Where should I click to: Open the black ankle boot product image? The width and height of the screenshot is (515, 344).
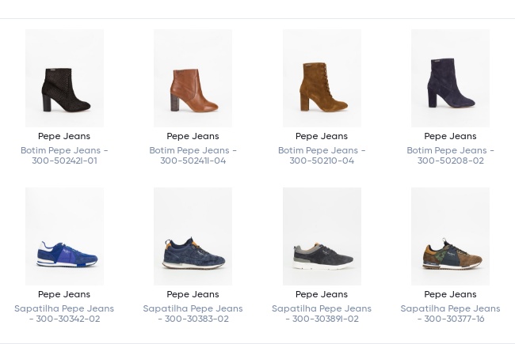(x=64, y=79)
